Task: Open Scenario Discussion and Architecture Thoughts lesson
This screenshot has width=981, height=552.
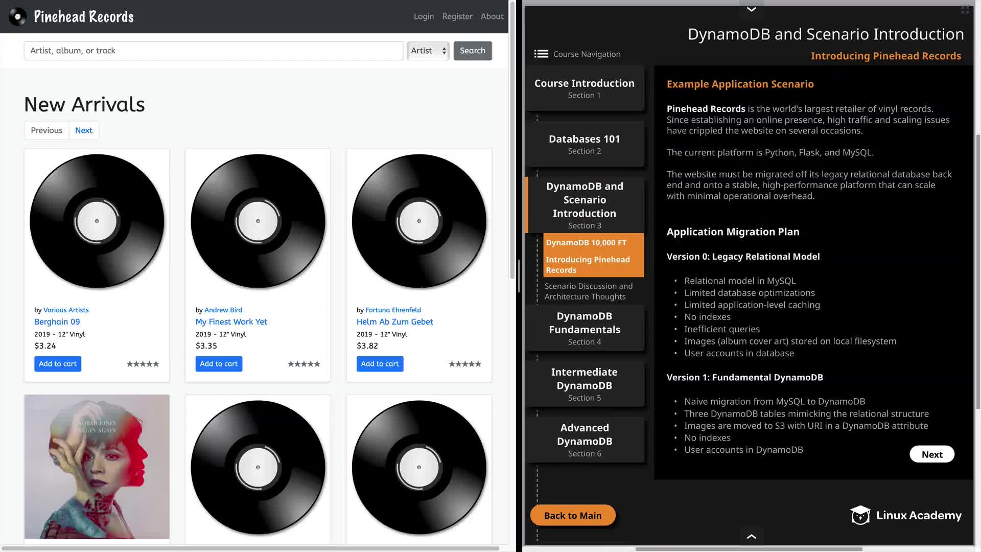Action: [588, 291]
